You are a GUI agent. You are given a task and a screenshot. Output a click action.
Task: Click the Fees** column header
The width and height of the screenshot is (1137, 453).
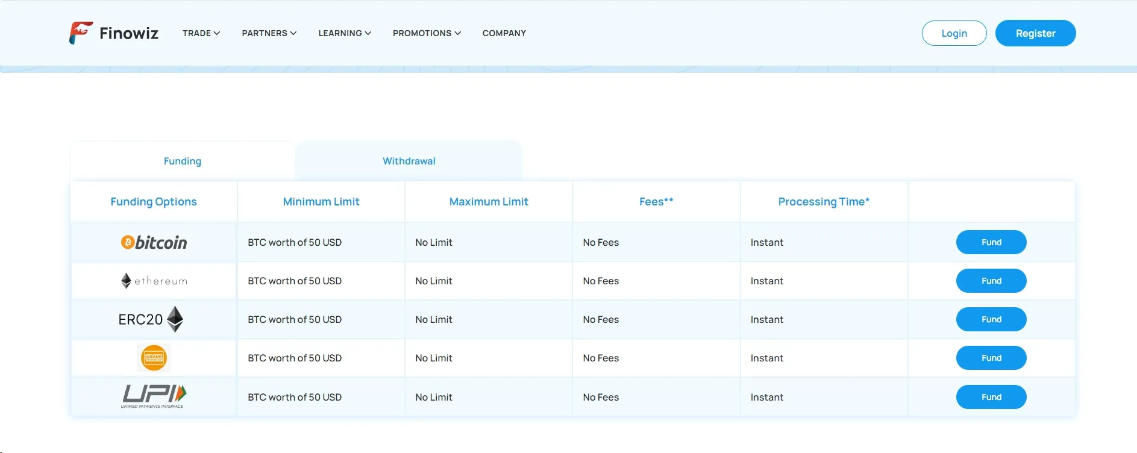pyautogui.click(x=656, y=202)
